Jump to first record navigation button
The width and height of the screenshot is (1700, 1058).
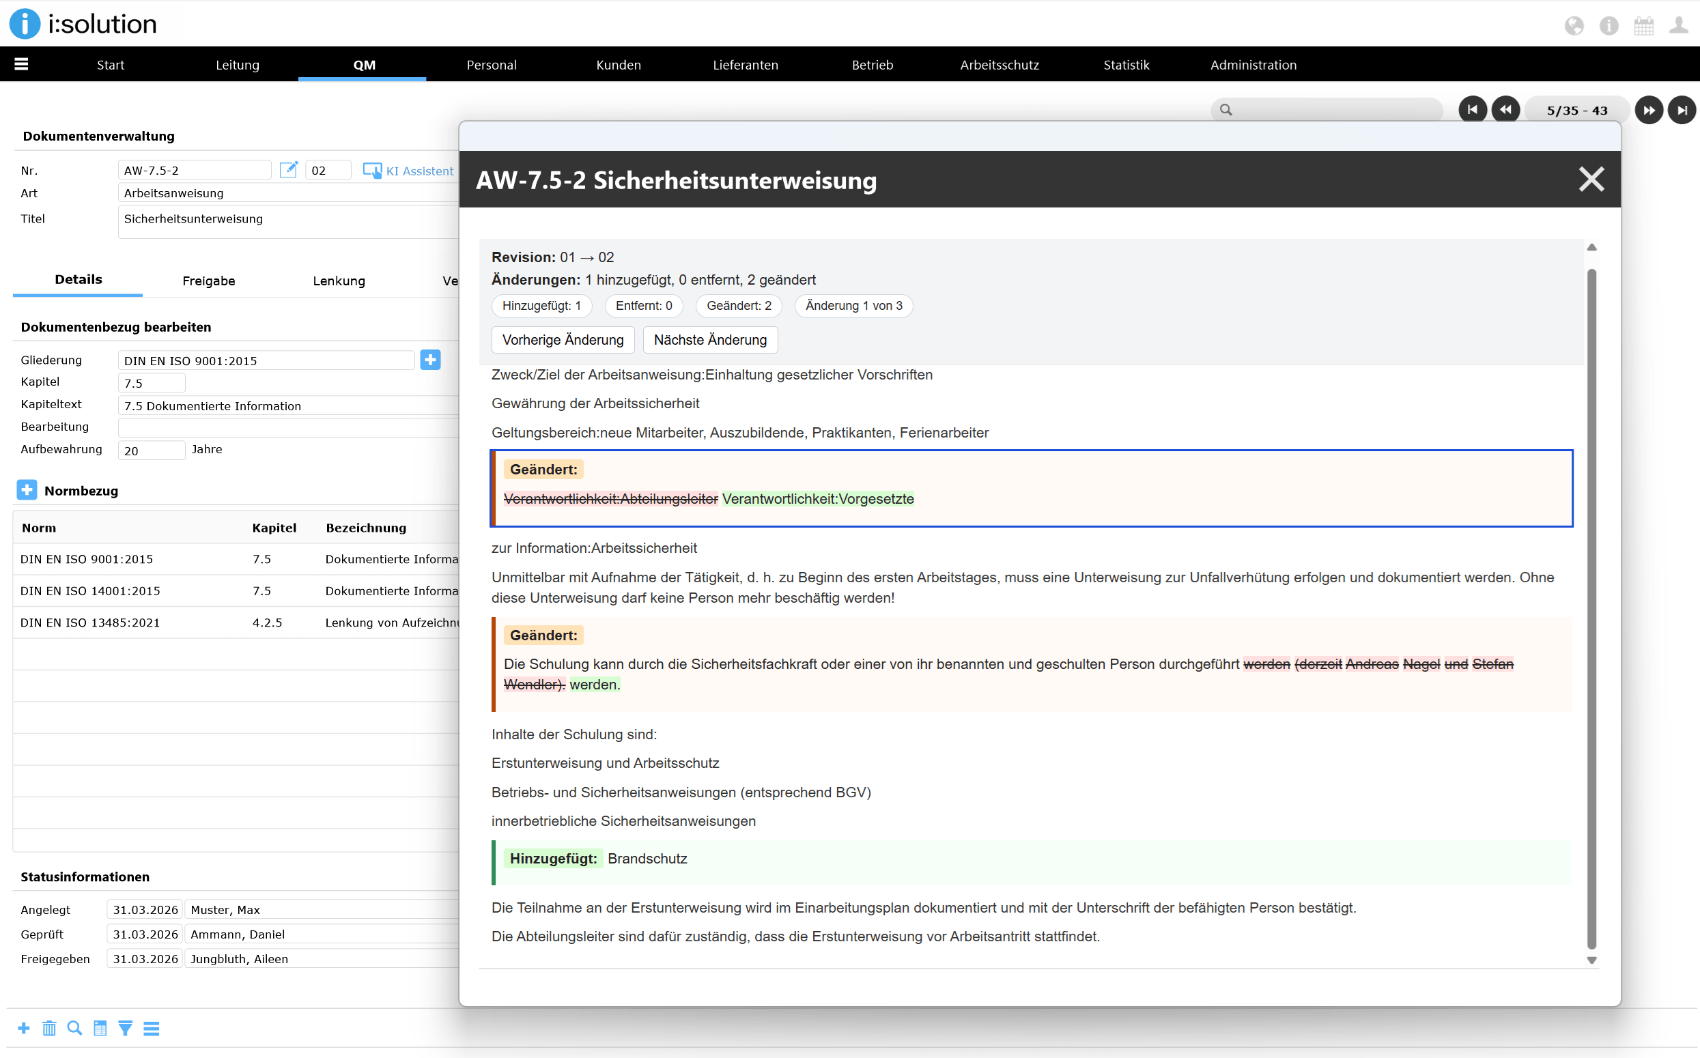tap(1472, 110)
